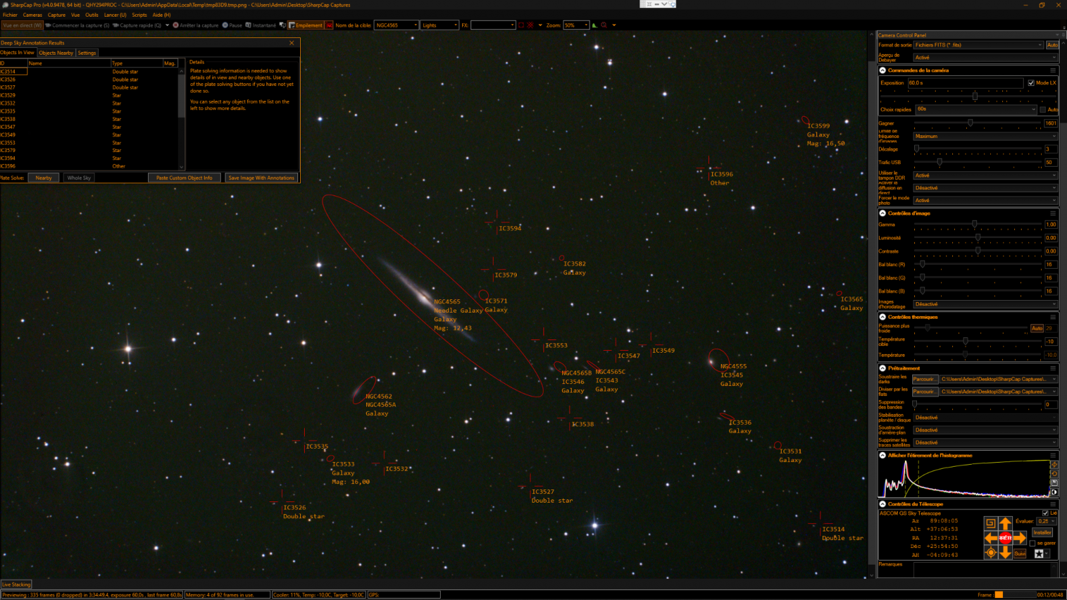
Task: Open the Aperçu de Debayer dropdown
Action: [986, 57]
